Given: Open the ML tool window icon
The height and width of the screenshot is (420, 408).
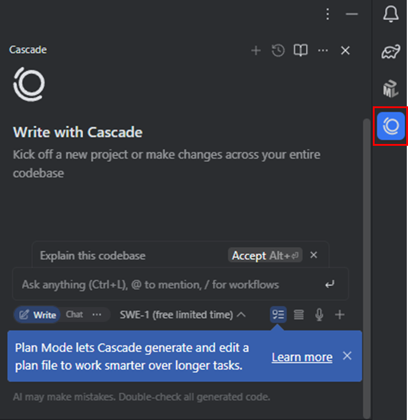Looking at the screenshot, I should coord(391,88).
